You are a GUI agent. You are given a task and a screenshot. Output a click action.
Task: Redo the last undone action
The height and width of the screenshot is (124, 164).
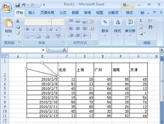pyautogui.click(x=33, y=5)
